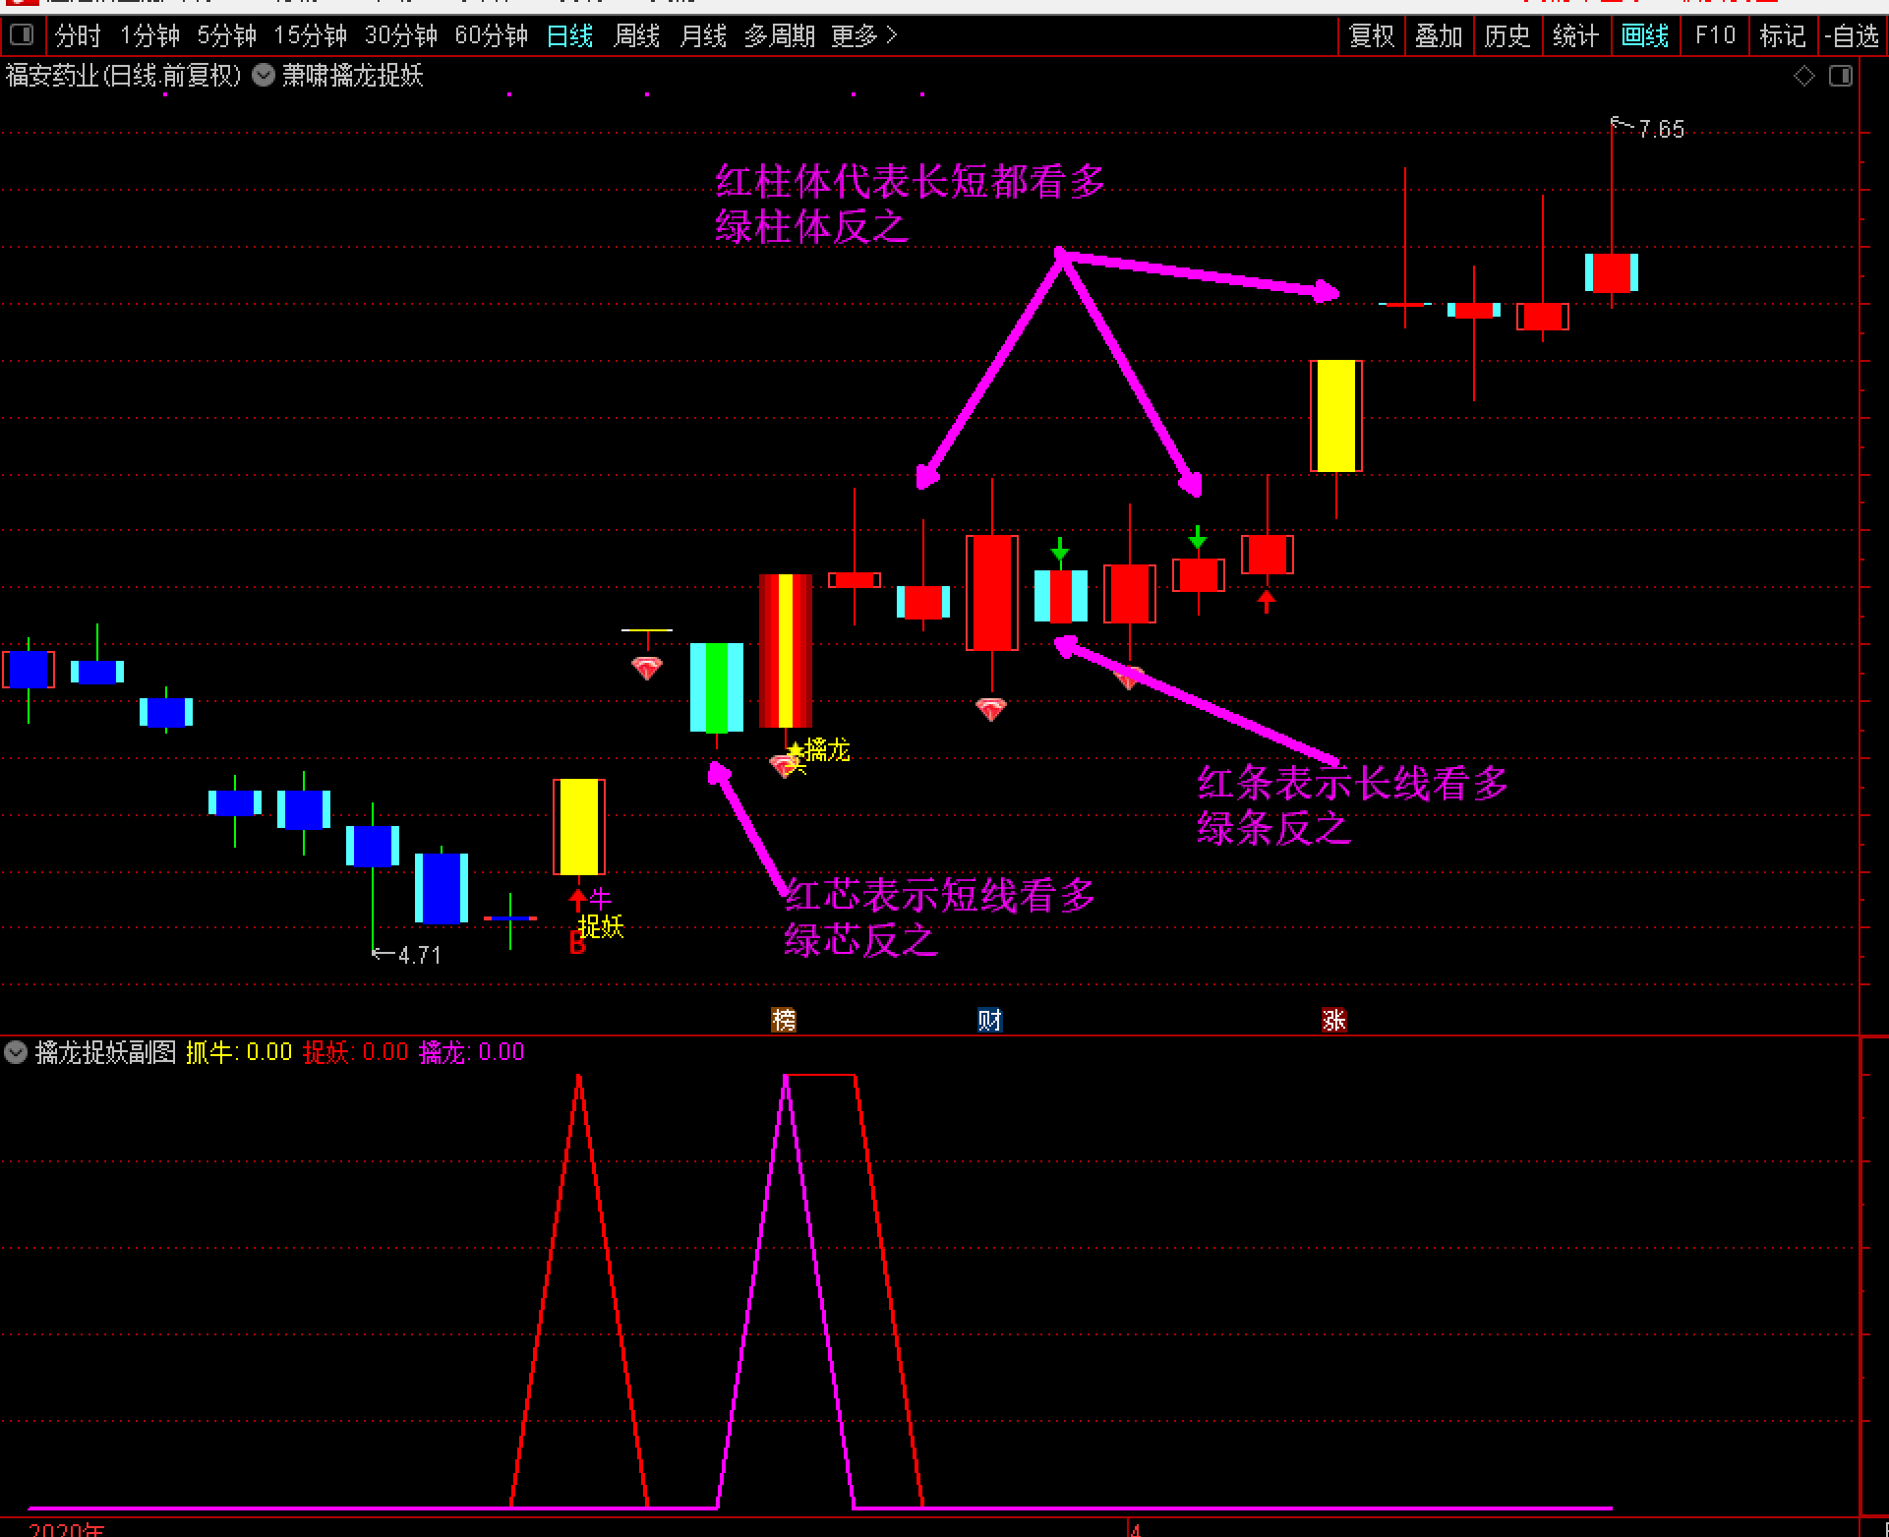Click the 涨 marker icon below chart
Image resolution: width=1889 pixels, height=1537 pixels.
(x=1334, y=1020)
